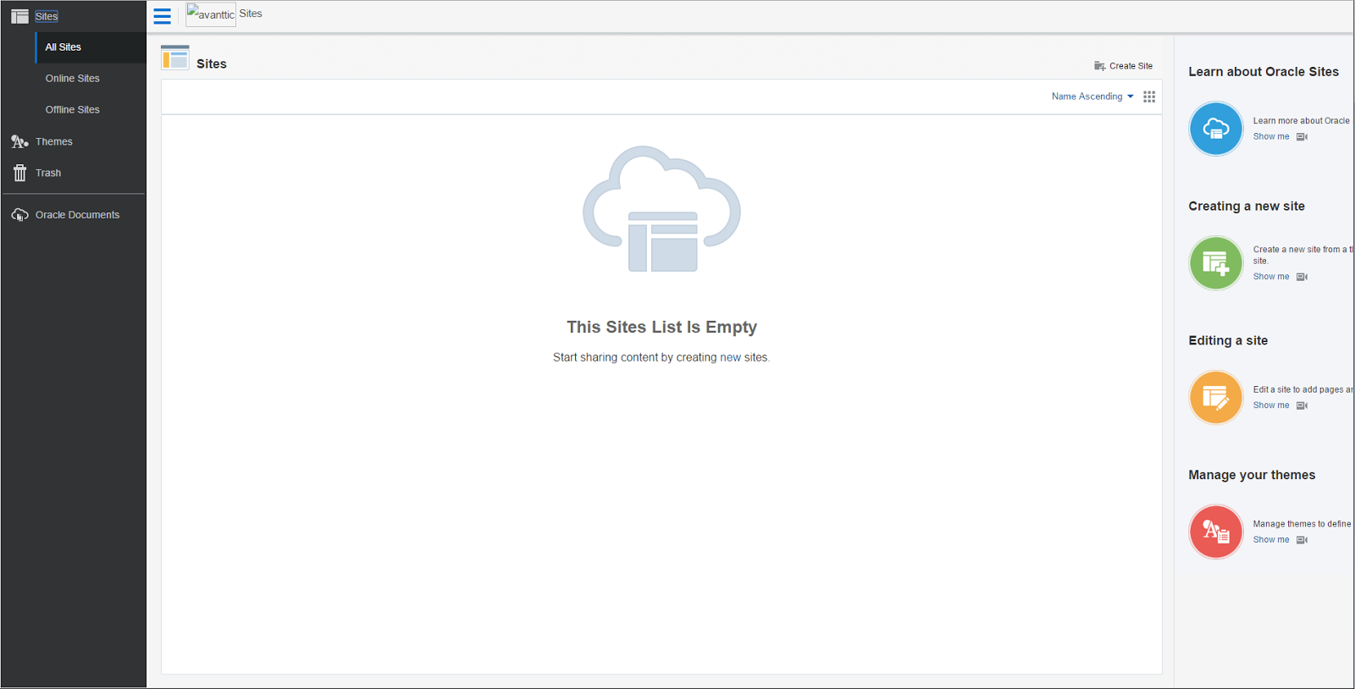Click 'This Sites List Is Empty' heading
The width and height of the screenshot is (1355, 689).
pyautogui.click(x=661, y=327)
